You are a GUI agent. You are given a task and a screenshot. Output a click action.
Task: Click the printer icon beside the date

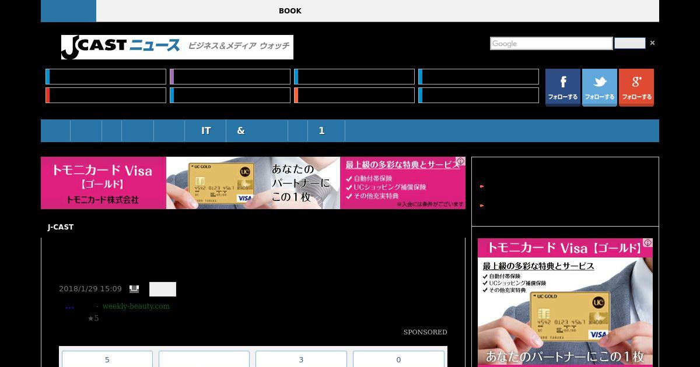point(134,289)
